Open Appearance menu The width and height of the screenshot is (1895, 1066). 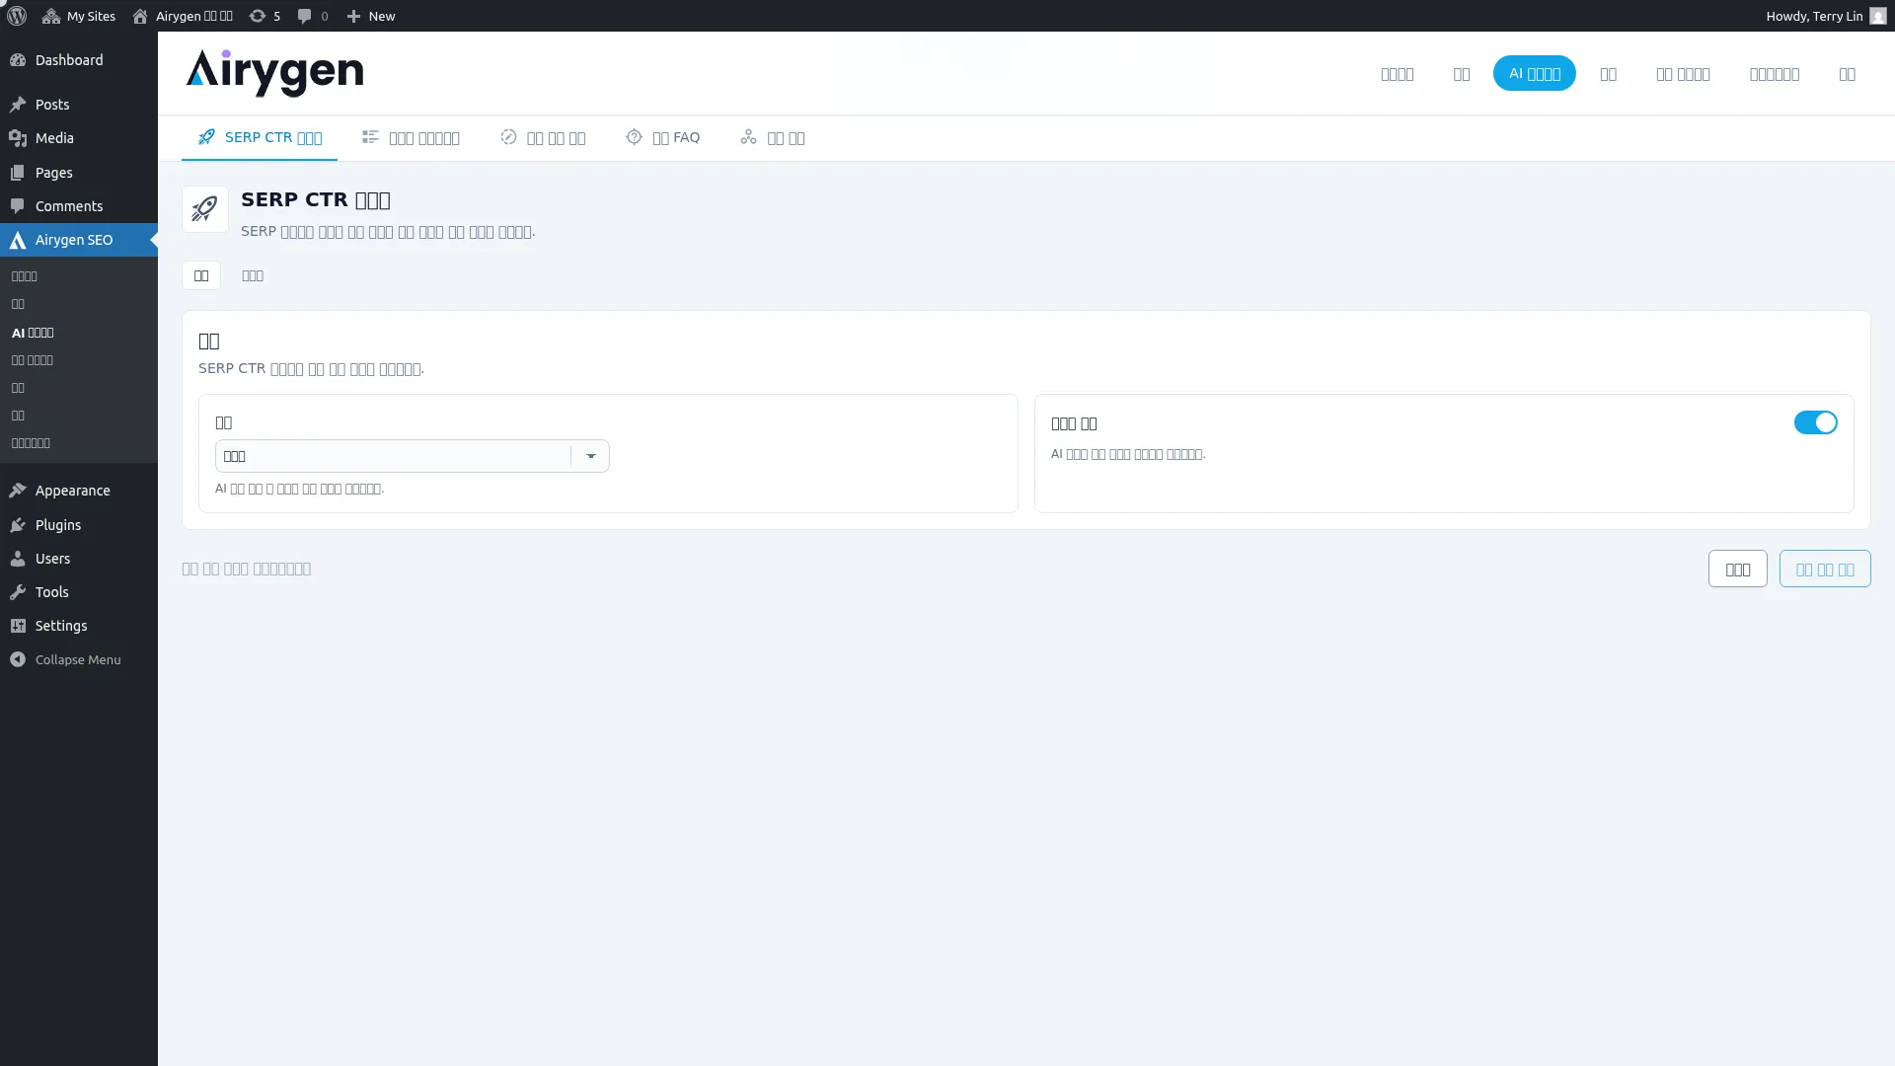click(79, 491)
